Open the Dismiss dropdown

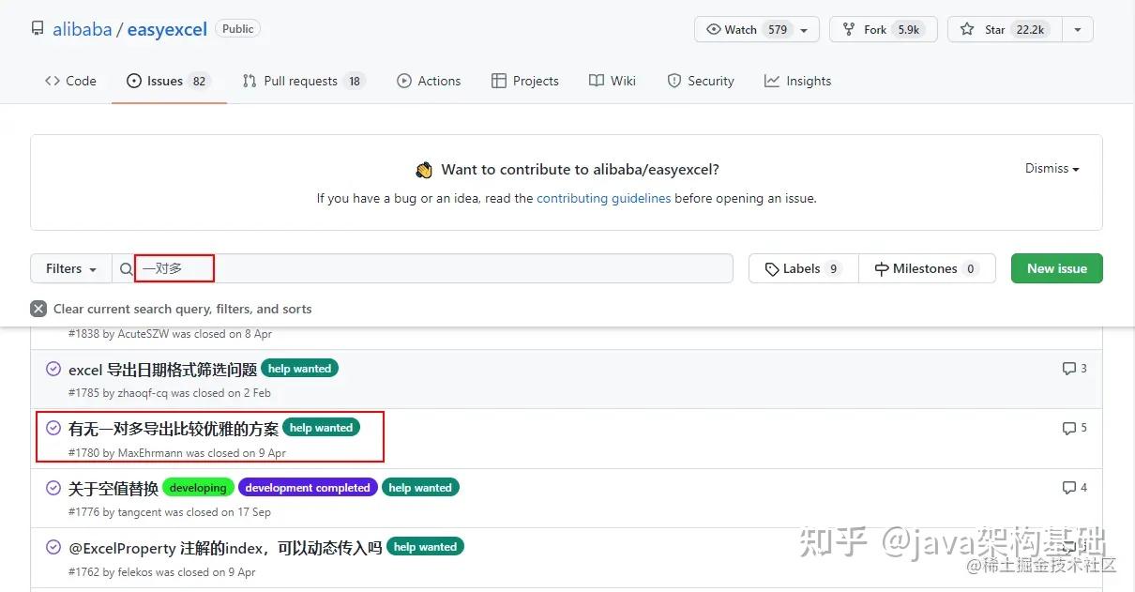click(1050, 169)
